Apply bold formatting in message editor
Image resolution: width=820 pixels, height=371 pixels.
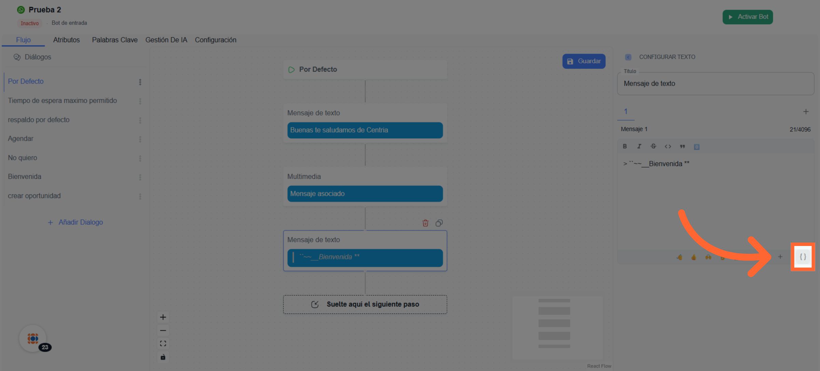click(x=625, y=146)
